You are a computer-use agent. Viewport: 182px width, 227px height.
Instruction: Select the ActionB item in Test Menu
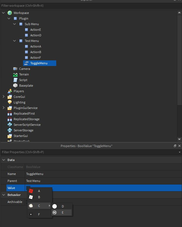36,52
